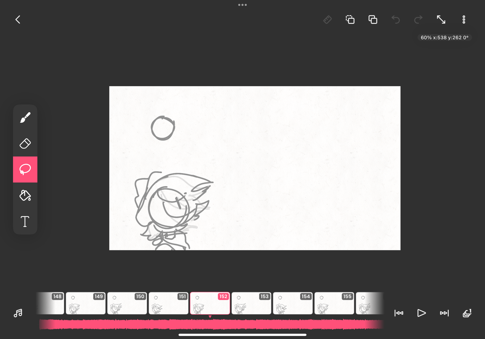485x339 pixels.
Task: Open the audio music note panel
Action: [18, 313]
